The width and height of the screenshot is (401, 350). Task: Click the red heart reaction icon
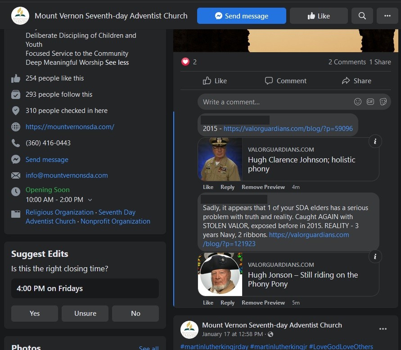pyautogui.click(x=185, y=62)
